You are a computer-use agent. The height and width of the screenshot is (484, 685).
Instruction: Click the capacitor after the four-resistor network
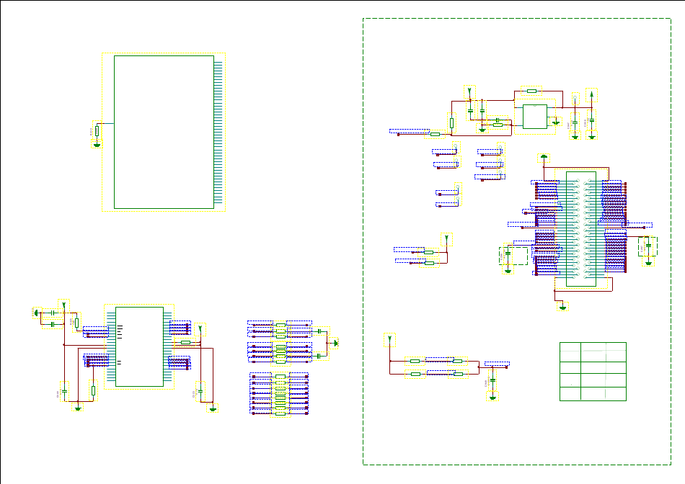tap(492, 380)
